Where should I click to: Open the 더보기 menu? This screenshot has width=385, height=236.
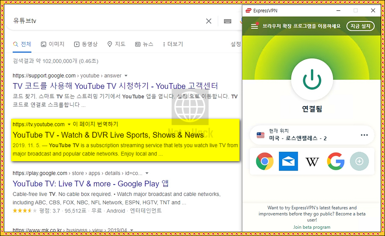click(173, 44)
